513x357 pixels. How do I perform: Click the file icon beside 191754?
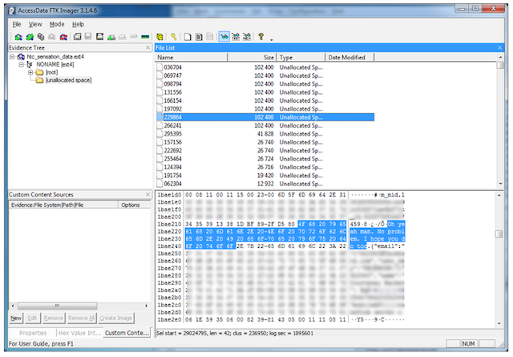tap(160, 176)
